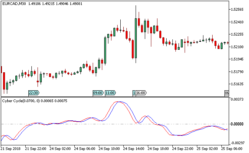249x153 pixels.
Task: Click the highest peak of the Cyber Cycle lines
Action: tap(120, 102)
